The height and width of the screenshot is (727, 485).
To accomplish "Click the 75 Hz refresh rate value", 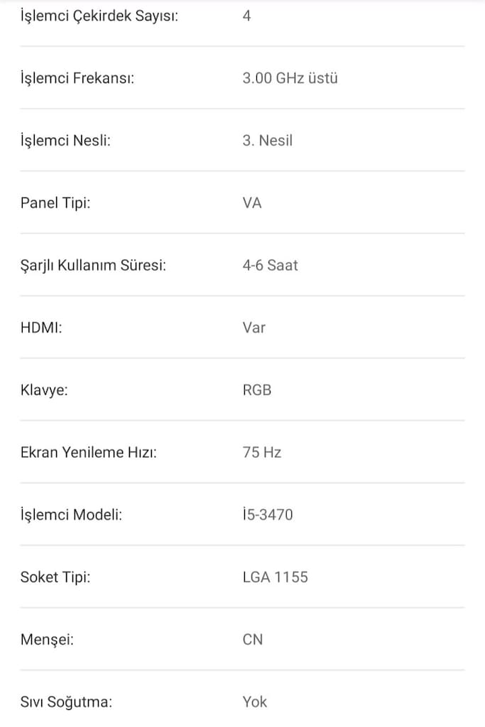I will (262, 452).
